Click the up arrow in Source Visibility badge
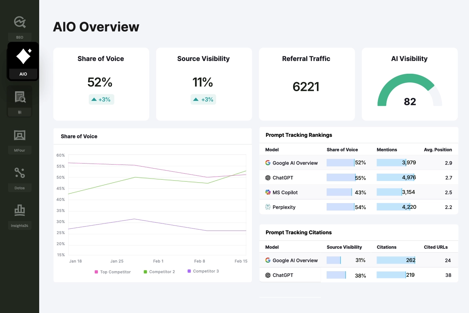The image size is (469, 313). point(196,100)
